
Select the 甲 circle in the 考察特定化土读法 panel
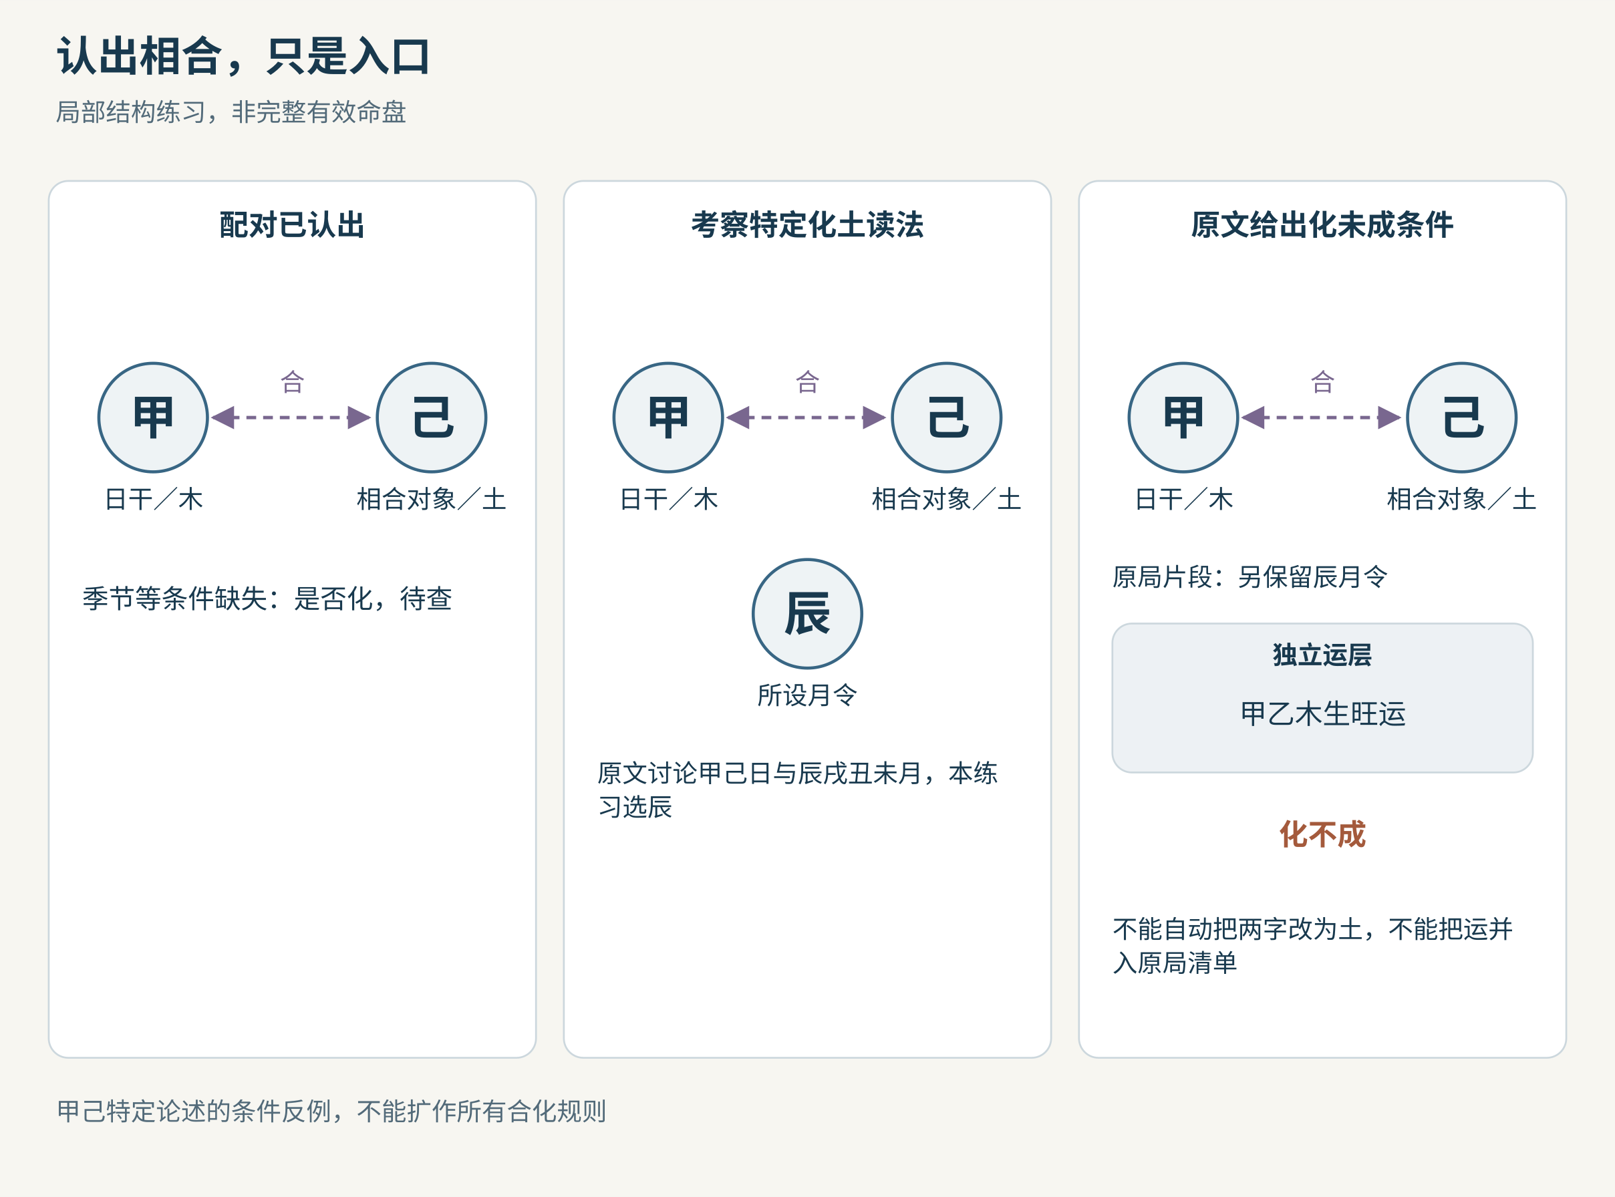668,417
